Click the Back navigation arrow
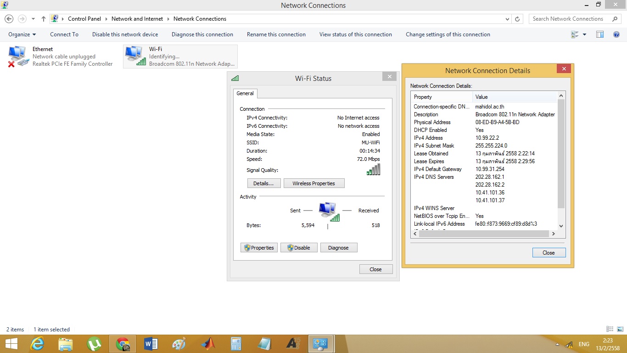 [x=9, y=19]
